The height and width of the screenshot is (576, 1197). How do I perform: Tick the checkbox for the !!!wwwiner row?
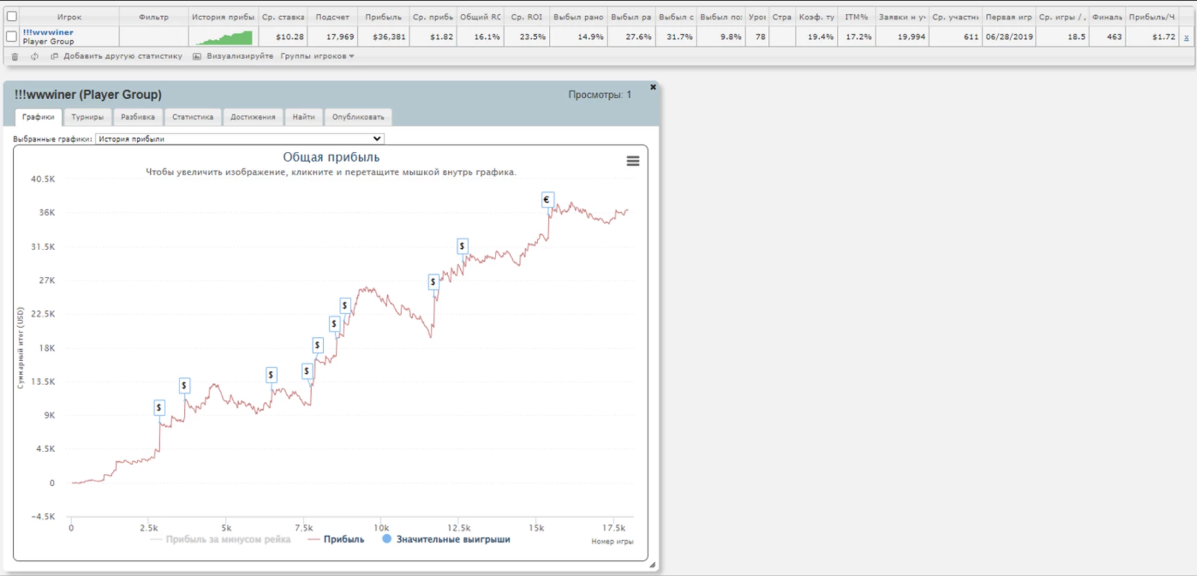(11, 36)
